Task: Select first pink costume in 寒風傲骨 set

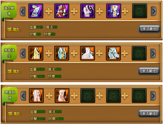Action: point(36,96)
